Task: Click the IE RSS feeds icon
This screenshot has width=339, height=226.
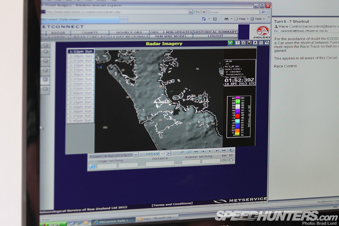Action: pyautogui.click(x=215, y=19)
